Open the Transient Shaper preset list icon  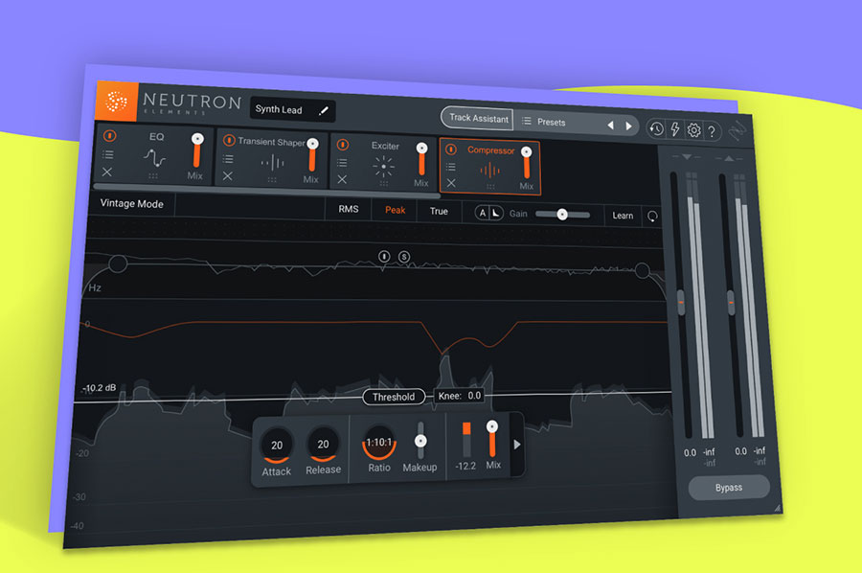228,159
